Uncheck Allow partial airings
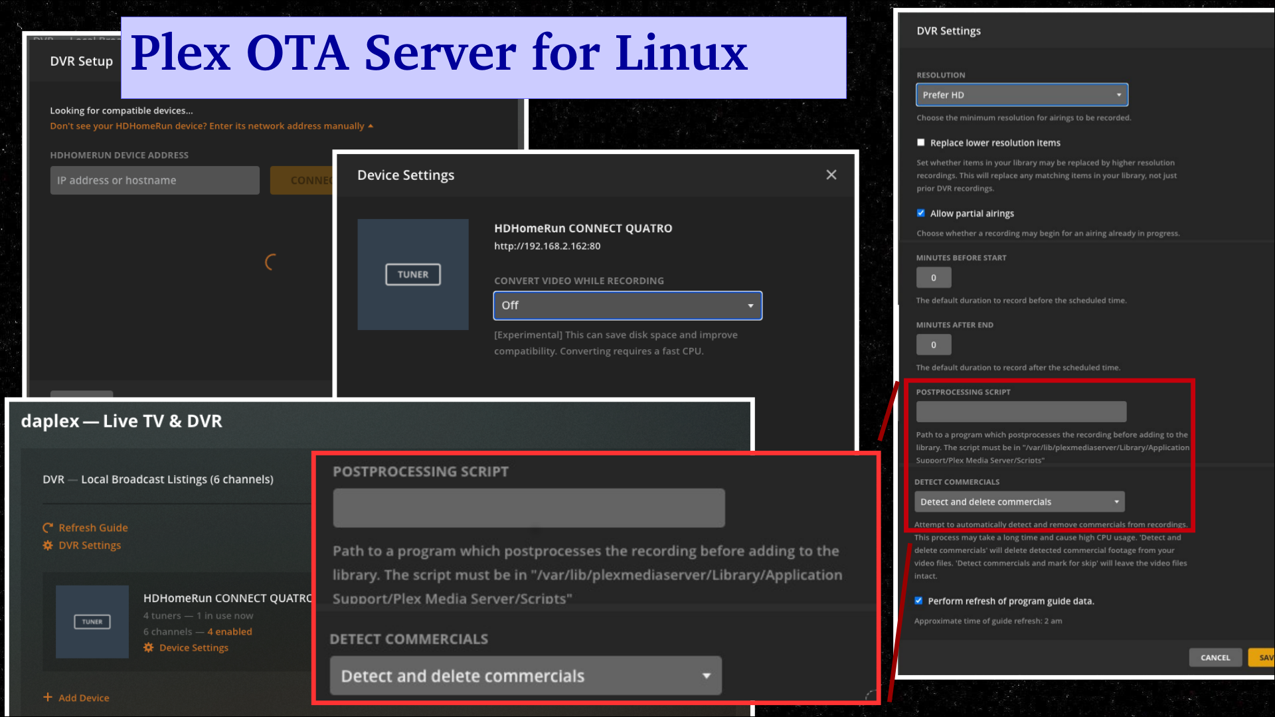Image resolution: width=1275 pixels, height=717 pixels. 920,213
